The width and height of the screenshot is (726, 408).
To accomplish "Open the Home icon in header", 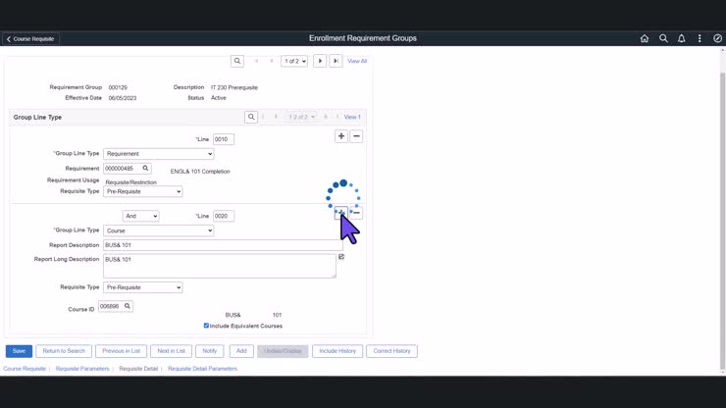I will [x=644, y=38].
